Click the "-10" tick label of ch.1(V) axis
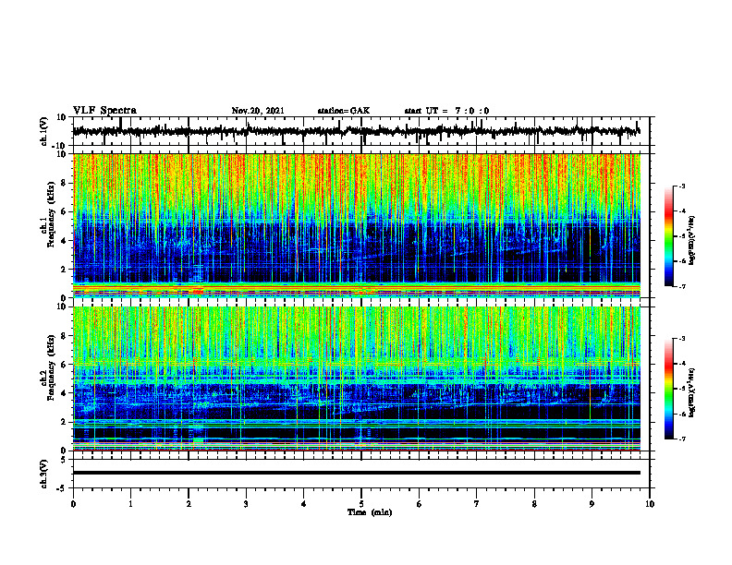Image resolution: width=732 pixels, height=565 pixels. click(x=60, y=146)
